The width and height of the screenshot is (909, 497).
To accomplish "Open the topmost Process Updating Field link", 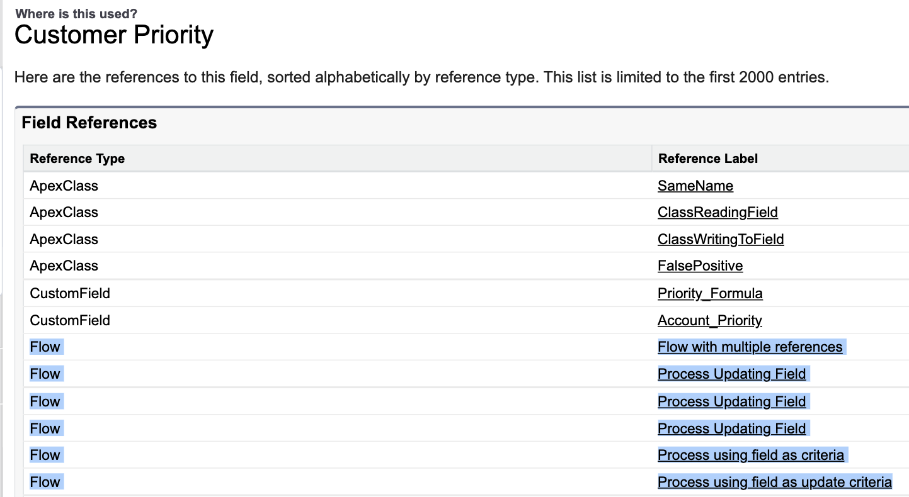I will point(731,374).
